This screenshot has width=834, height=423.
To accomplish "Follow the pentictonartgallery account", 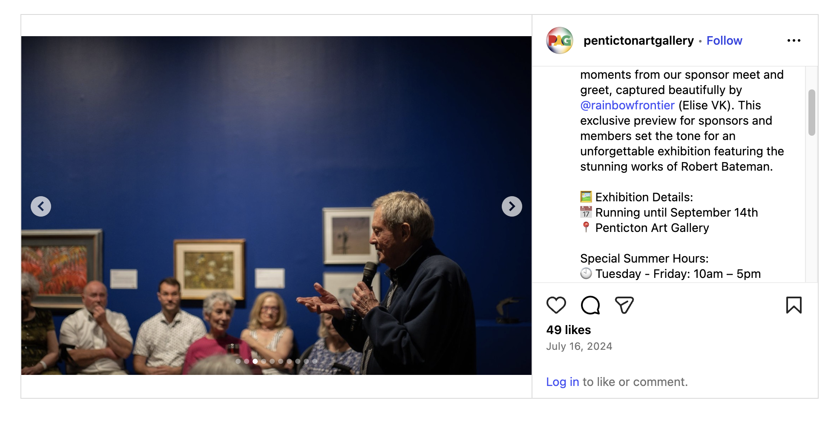I will pos(724,40).
